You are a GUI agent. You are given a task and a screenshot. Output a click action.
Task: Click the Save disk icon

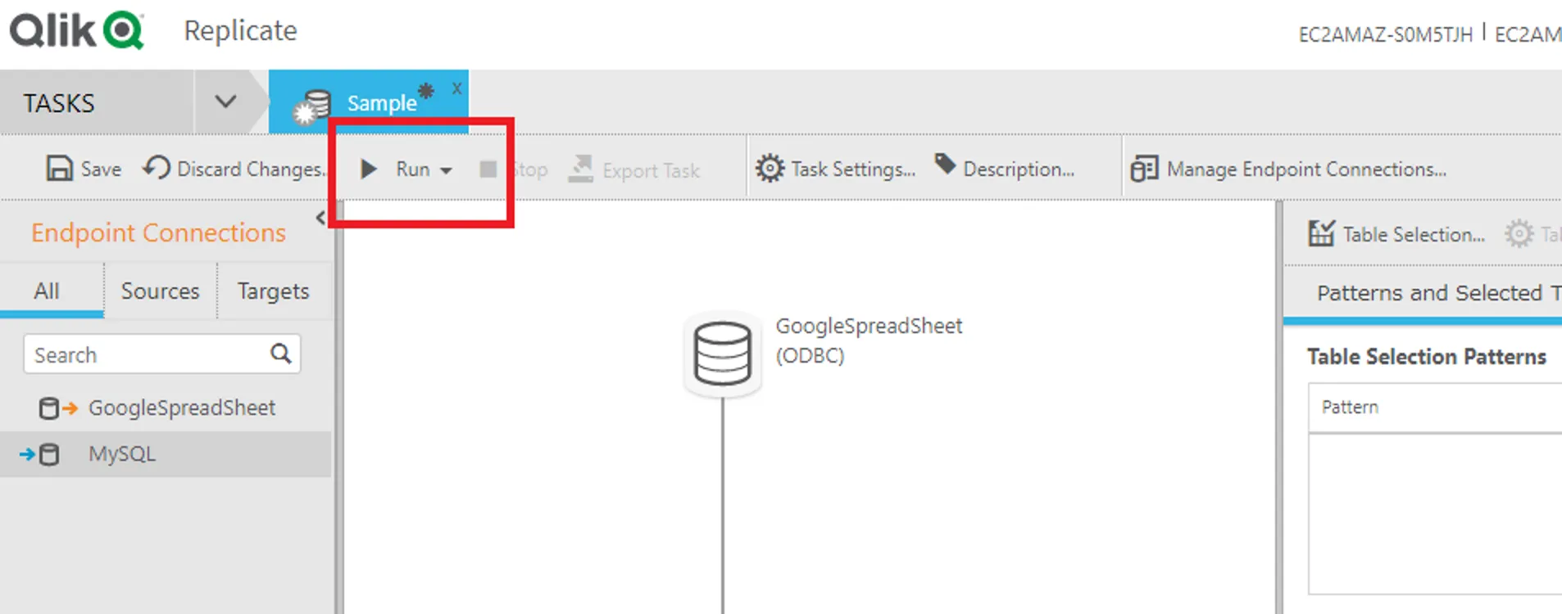pos(59,169)
